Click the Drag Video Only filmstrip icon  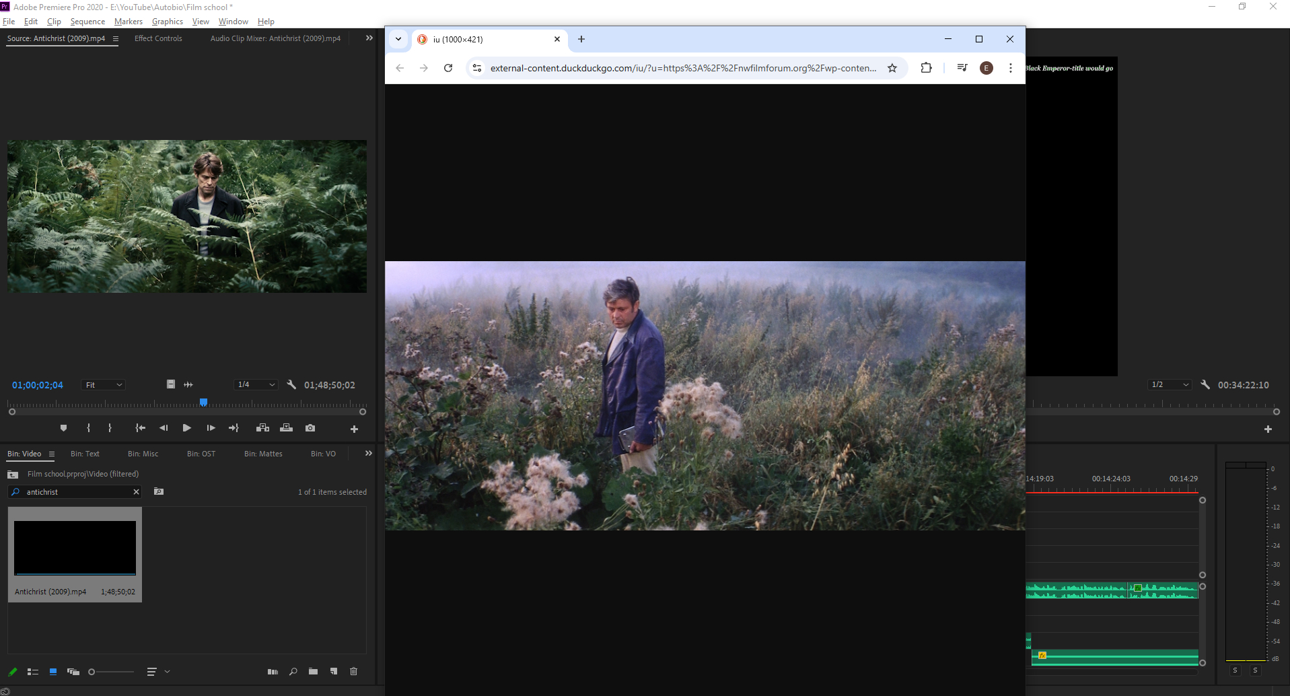pos(171,384)
